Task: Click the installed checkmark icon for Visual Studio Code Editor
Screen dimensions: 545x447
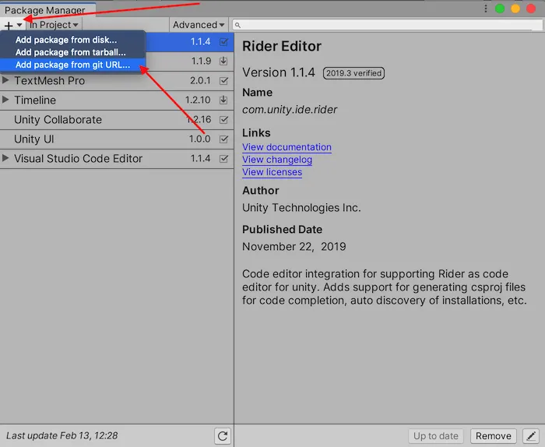Action: pyautogui.click(x=223, y=159)
